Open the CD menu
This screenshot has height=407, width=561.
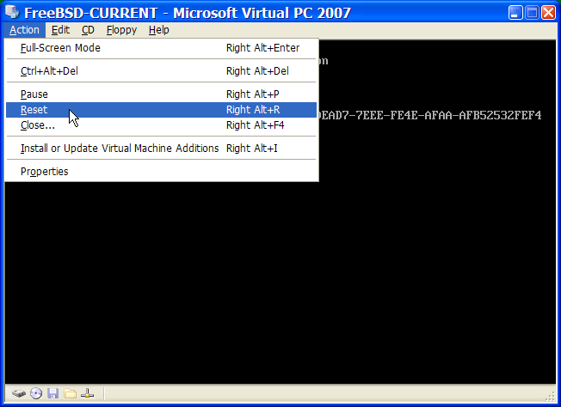point(88,30)
